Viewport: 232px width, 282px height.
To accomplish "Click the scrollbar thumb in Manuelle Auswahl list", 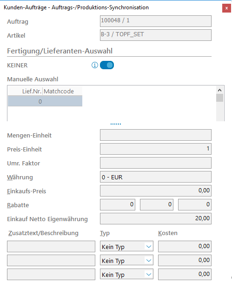I will (219, 98).
